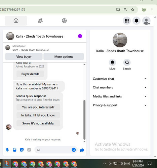Click the taskbar network icon

pos(115,164)
